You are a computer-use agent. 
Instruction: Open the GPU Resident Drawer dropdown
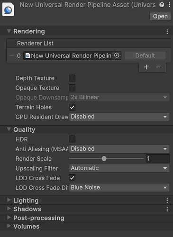[x=119, y=117]
